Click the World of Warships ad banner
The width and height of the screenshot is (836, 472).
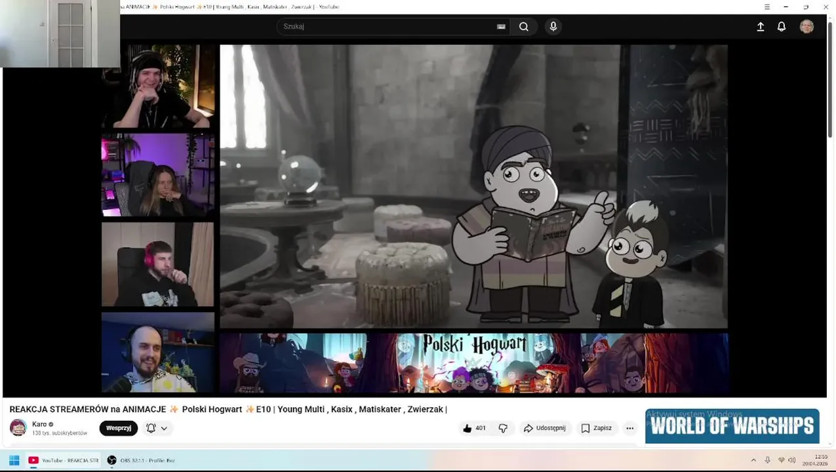click(x=732, y=426)
